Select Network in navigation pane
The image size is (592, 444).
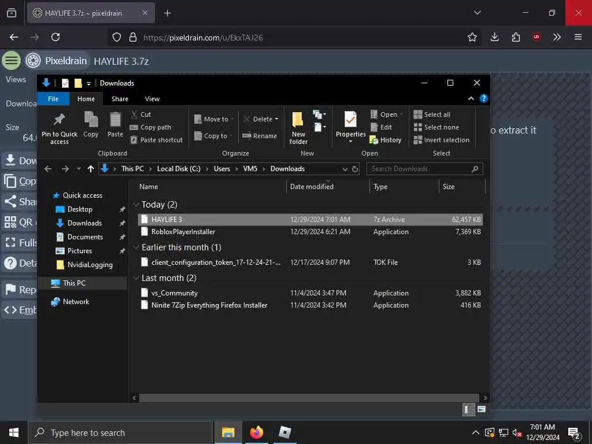(76, 302)
